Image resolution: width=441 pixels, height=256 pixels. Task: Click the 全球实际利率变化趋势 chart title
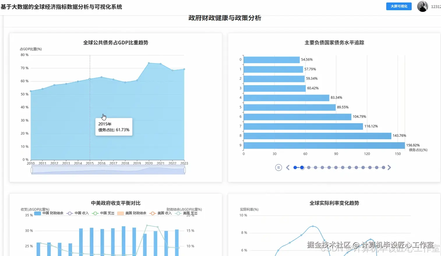334,203
